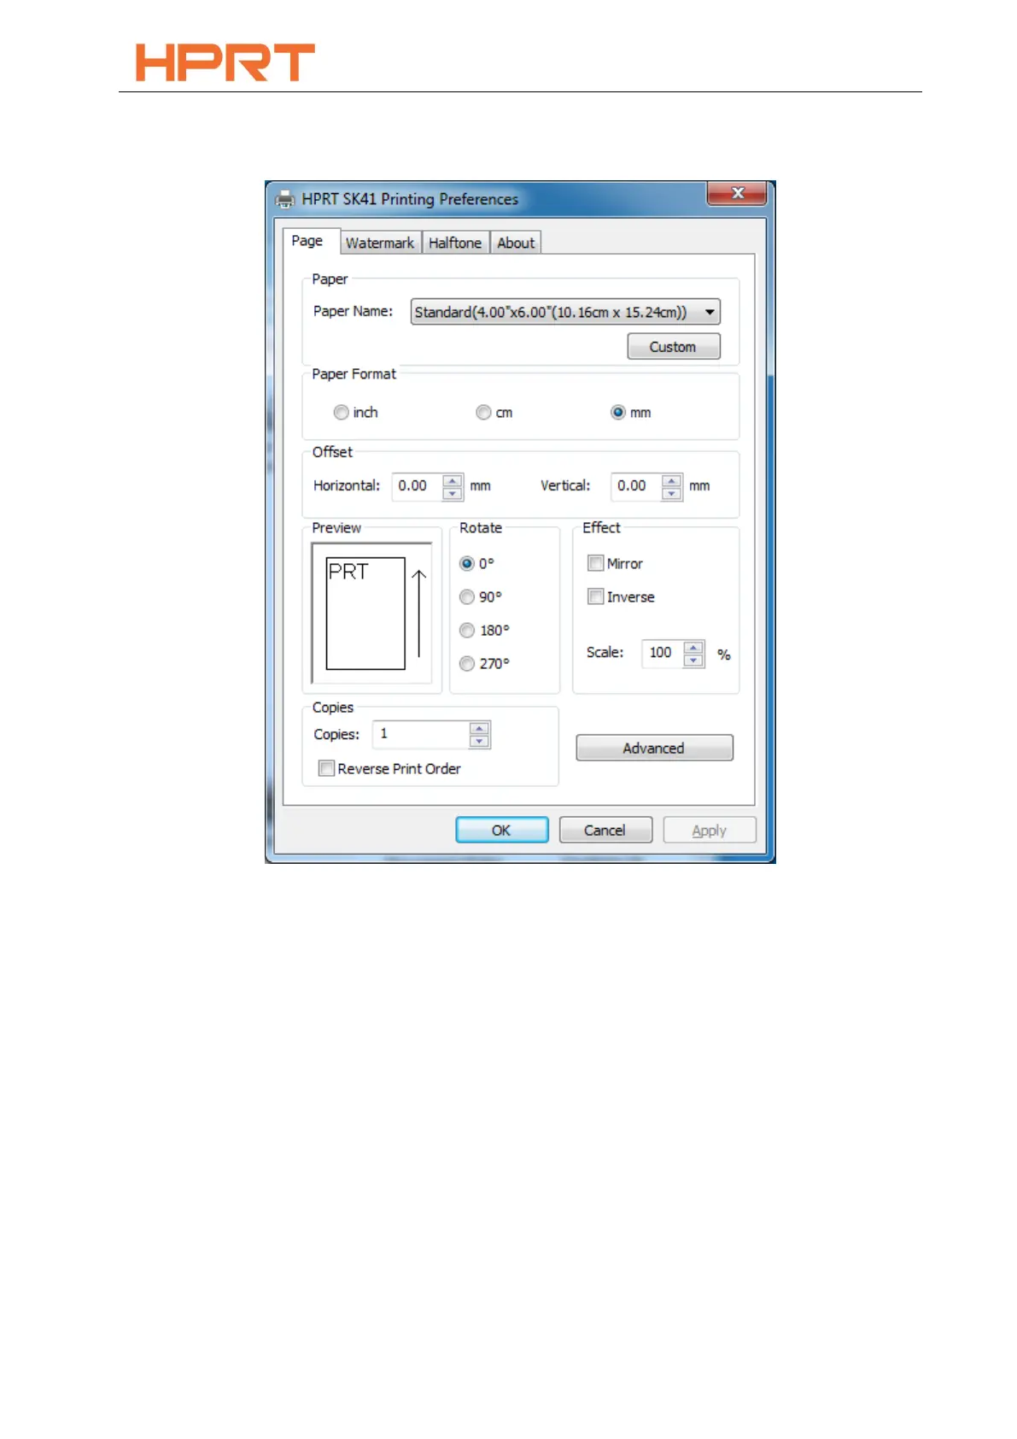This screenshot has width=1017, height=1439.
Task: Decrease the number of Copies
Action: pos(480,742)
